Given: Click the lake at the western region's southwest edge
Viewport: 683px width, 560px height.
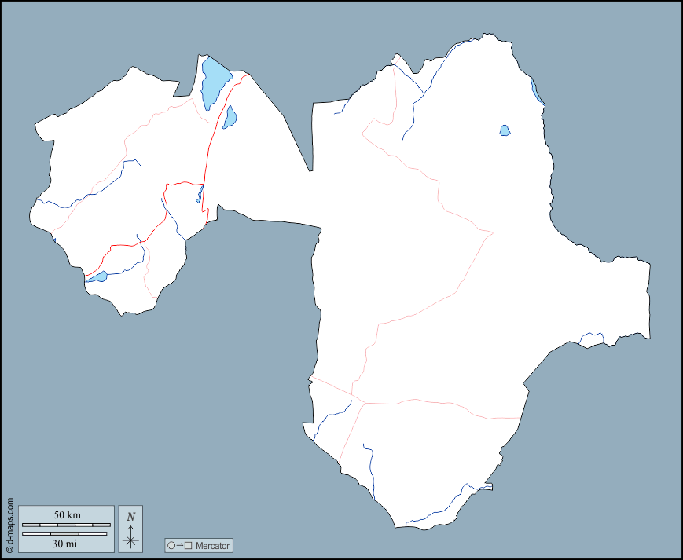Looking at the screenshot, I should tap(97, 276).
